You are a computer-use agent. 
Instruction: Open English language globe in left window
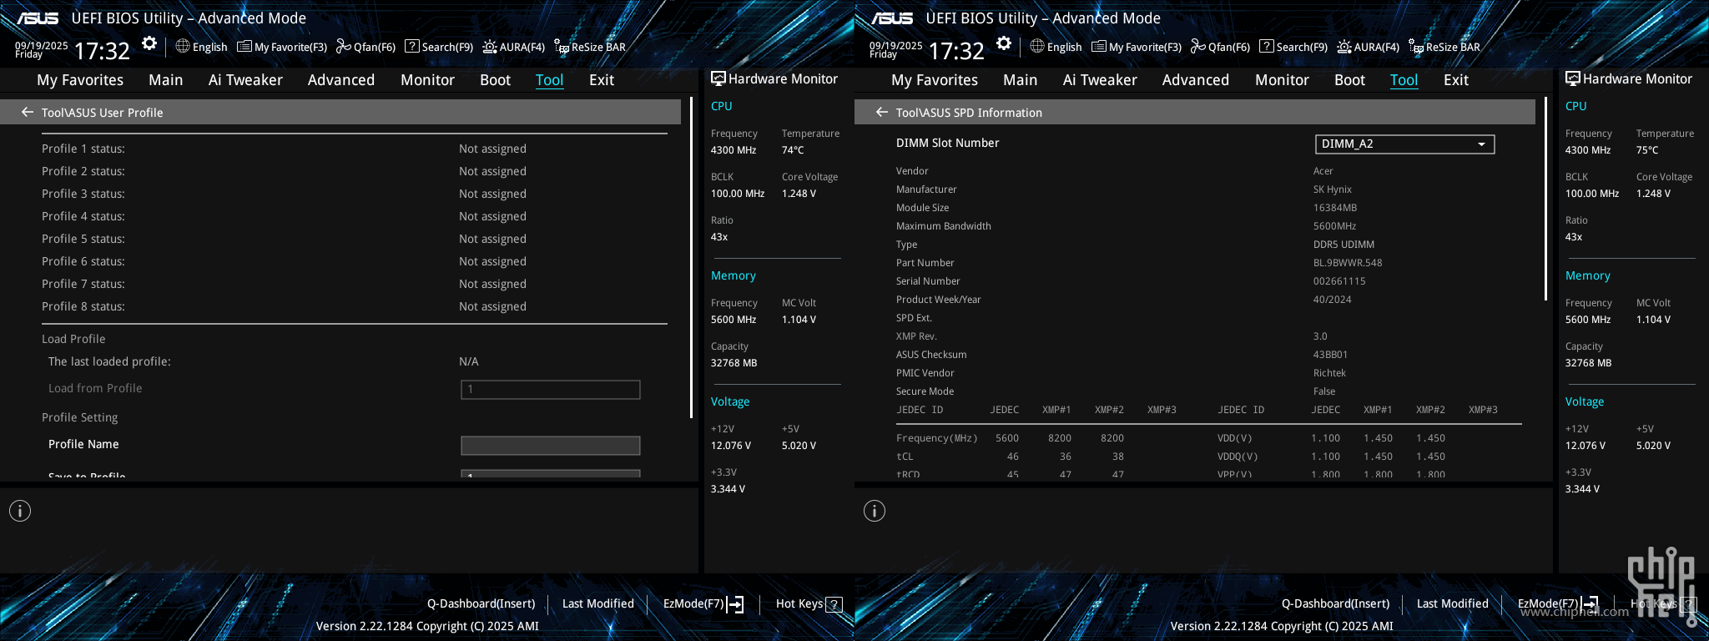[x=201, y=47]
